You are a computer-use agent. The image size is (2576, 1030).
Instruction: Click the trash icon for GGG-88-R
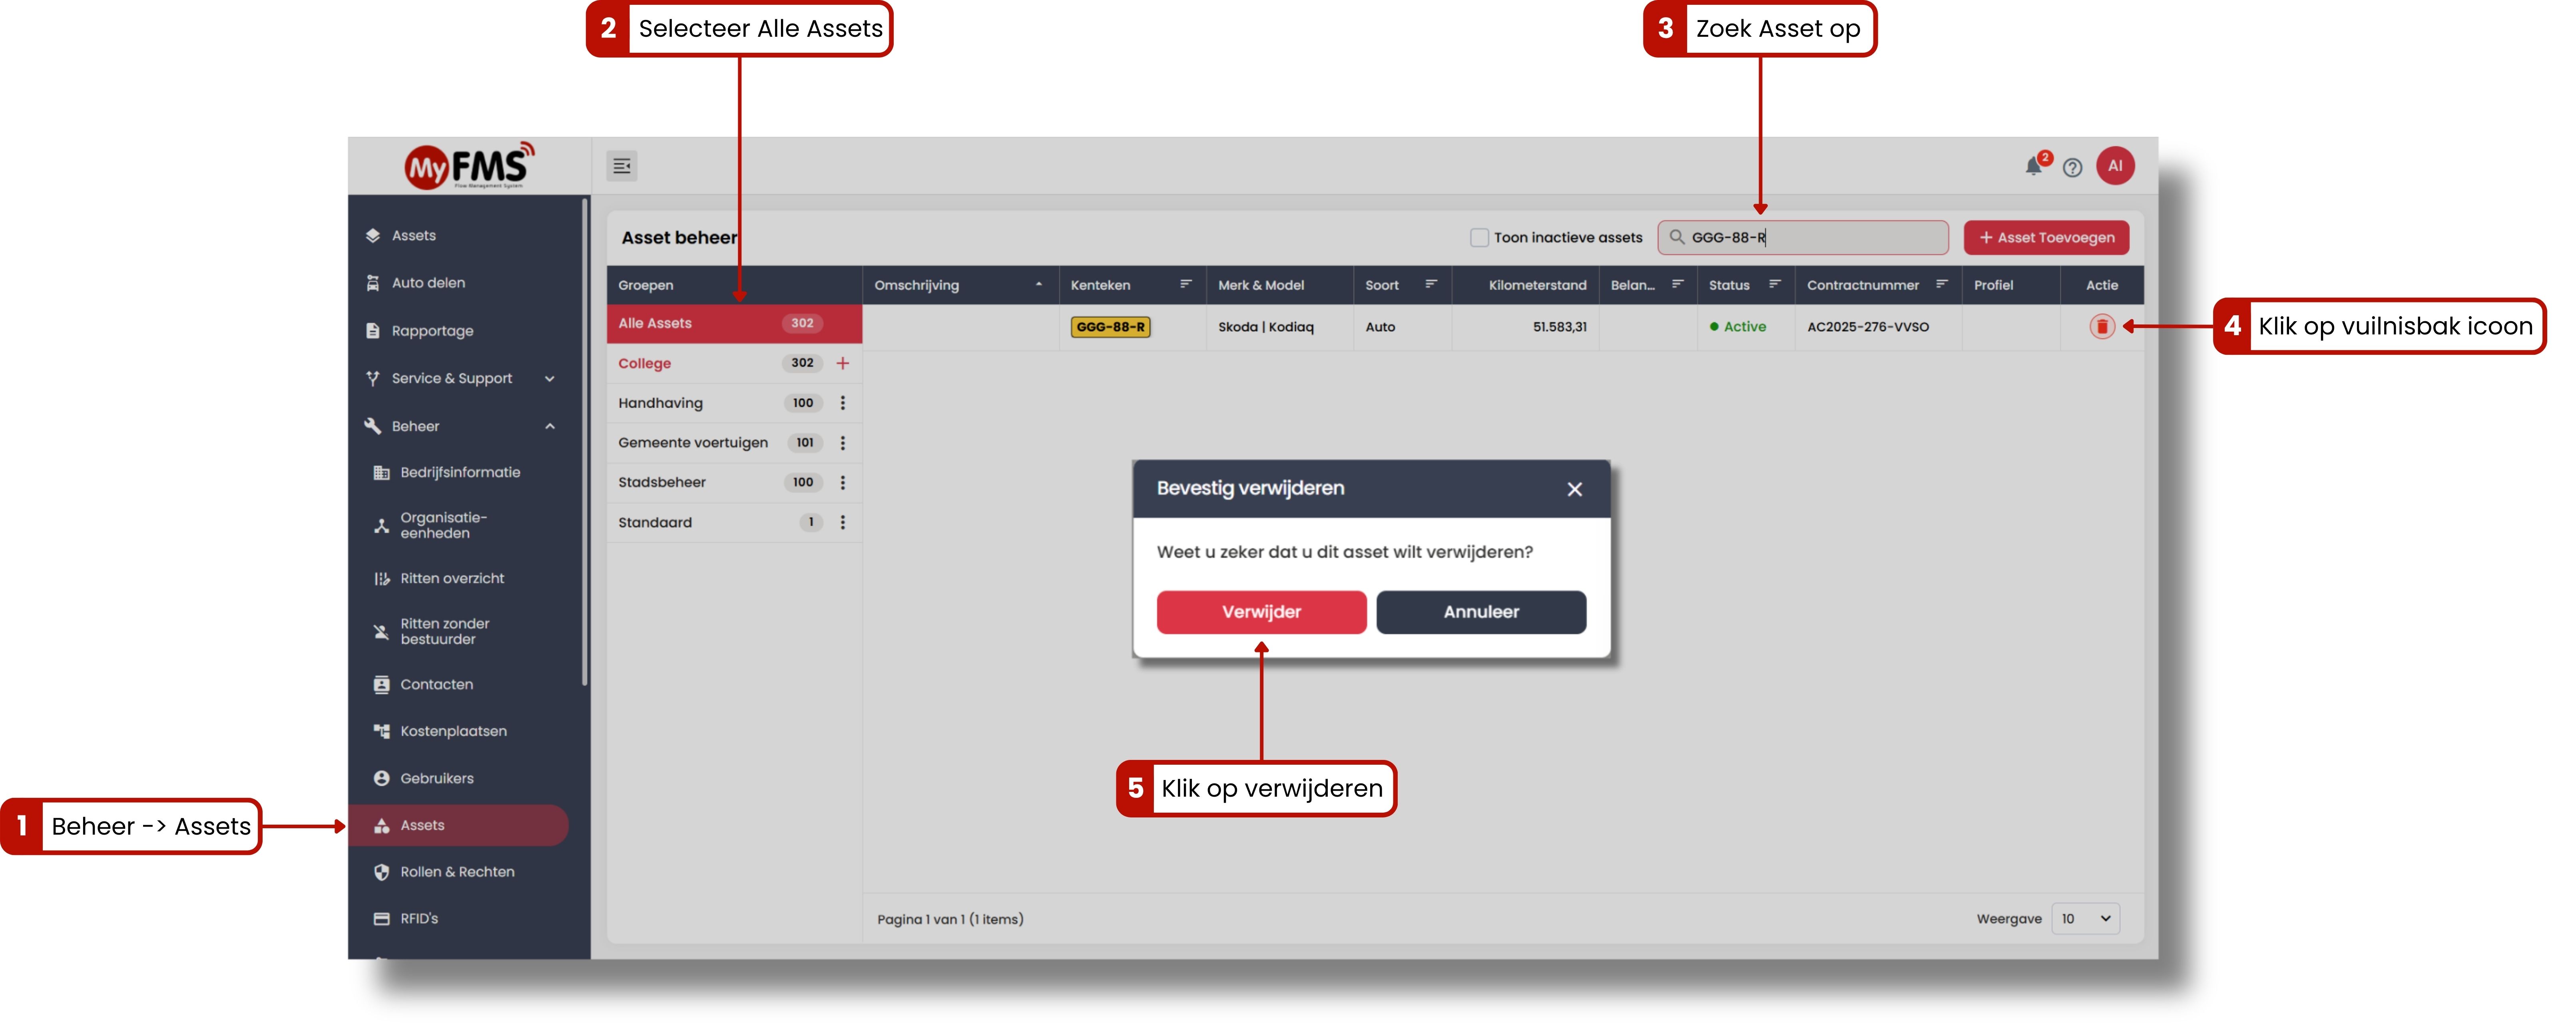2102,327
